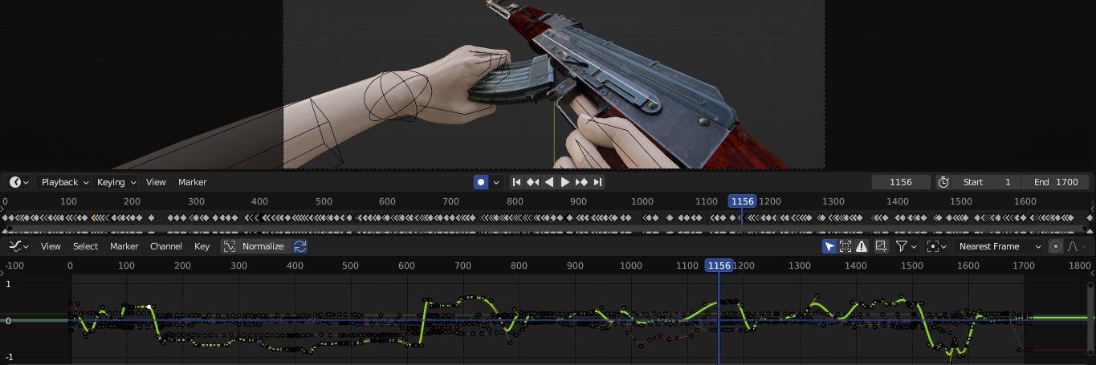The height and width of the screenshot is (365, 1096).
Task: Open the pivot point dropdown
Action: (936, 246)
